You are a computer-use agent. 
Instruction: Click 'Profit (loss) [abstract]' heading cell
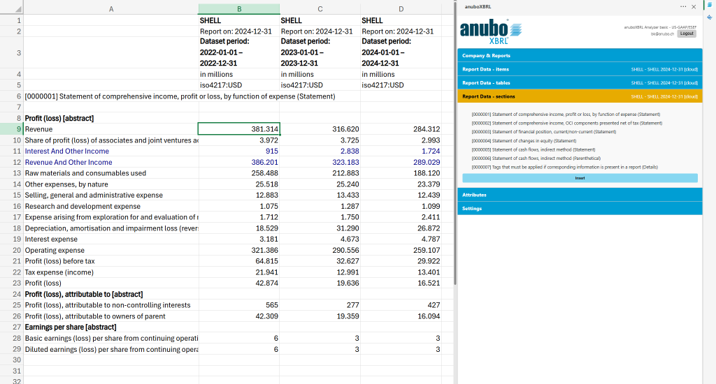111,118
